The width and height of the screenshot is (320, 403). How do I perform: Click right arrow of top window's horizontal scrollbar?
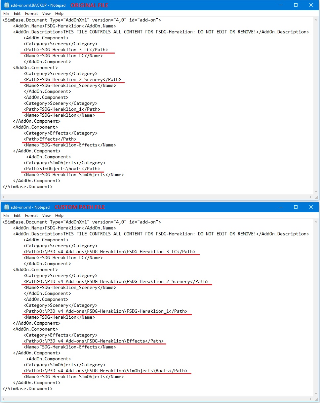[310, 197]
